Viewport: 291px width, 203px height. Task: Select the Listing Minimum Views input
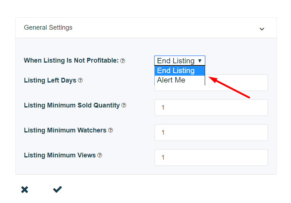coord(211,157)
